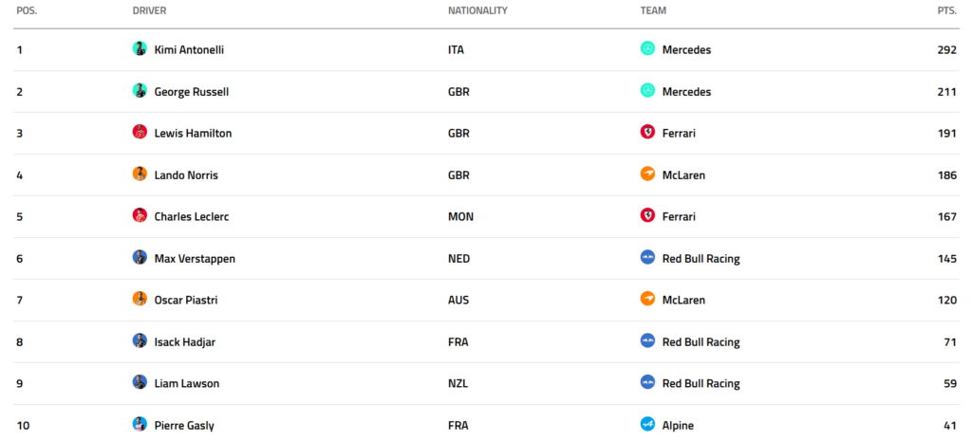Click Lewis Hamilton's red driver avatar

[x=140, y=132]
